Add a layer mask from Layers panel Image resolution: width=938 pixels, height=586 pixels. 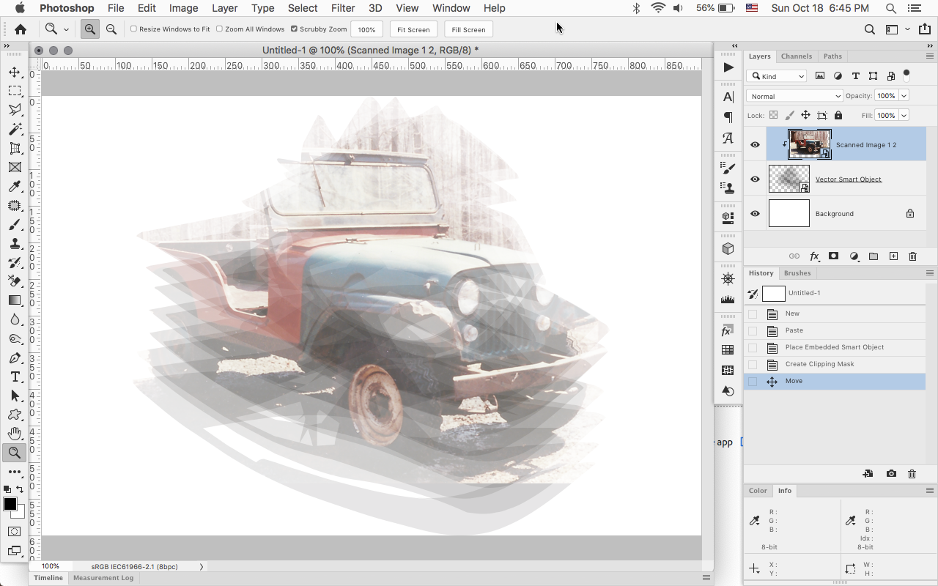pyautogui.click(x=834, y=256)
